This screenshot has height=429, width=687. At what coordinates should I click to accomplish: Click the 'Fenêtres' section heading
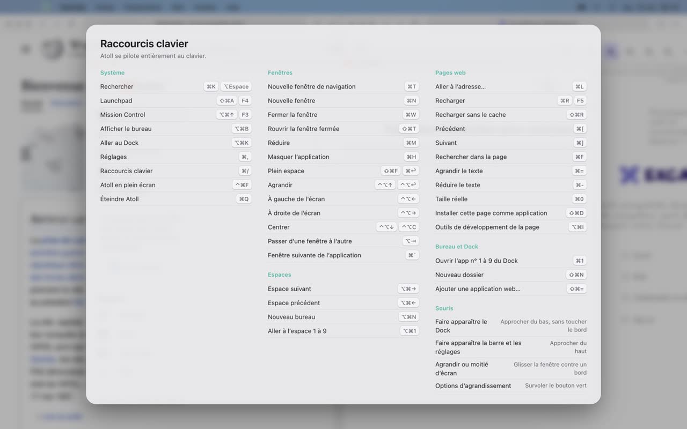pos(280,72)
